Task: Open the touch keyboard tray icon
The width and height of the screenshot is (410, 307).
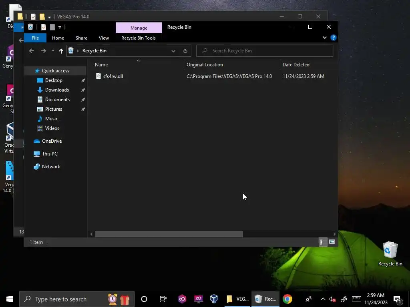Action: pos(356,299)
